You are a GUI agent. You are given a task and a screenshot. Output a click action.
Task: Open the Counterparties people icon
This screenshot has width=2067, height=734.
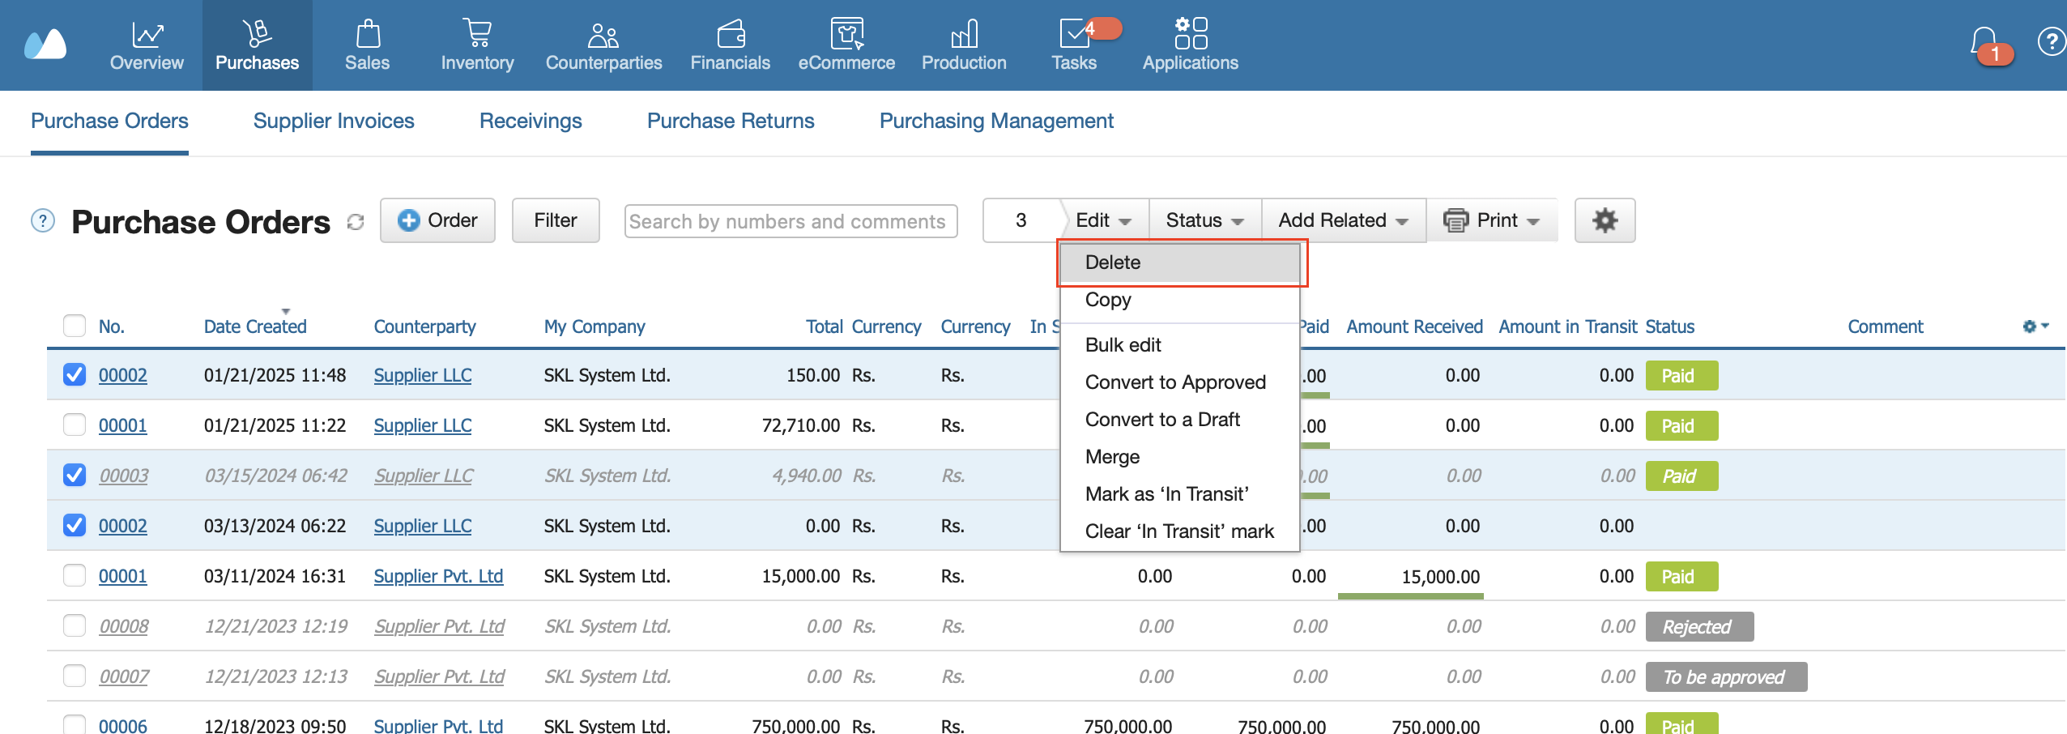[x=603, y=35]
